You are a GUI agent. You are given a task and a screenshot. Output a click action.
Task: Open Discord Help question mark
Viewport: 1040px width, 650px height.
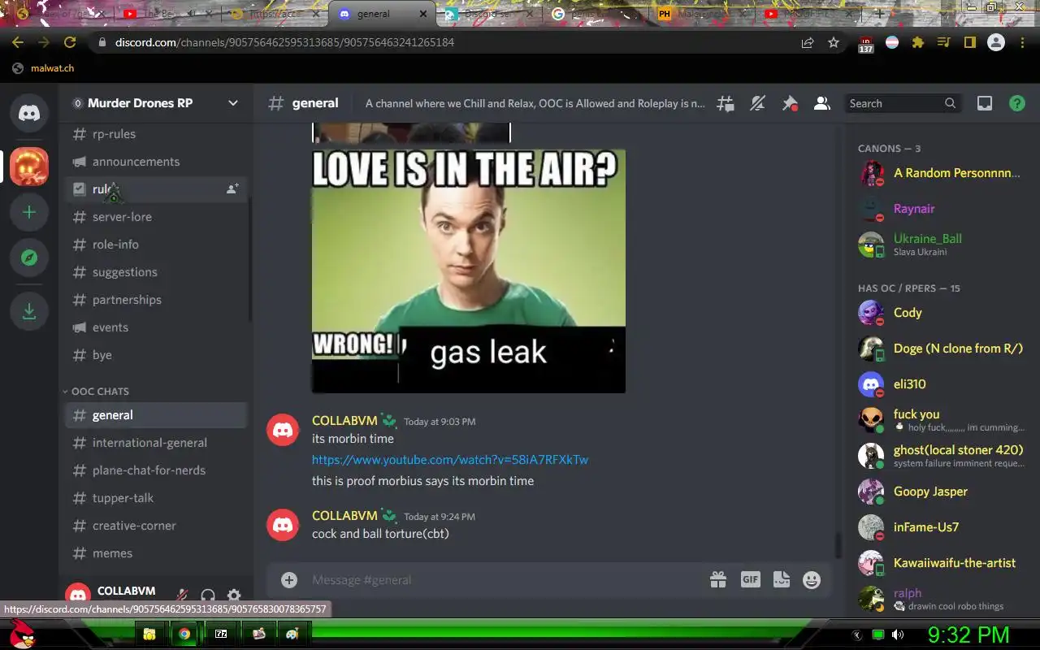[1017, 103]
